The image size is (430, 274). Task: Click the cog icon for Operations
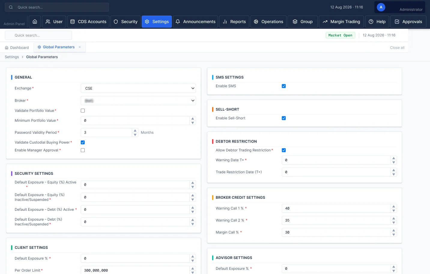point(256,22)
